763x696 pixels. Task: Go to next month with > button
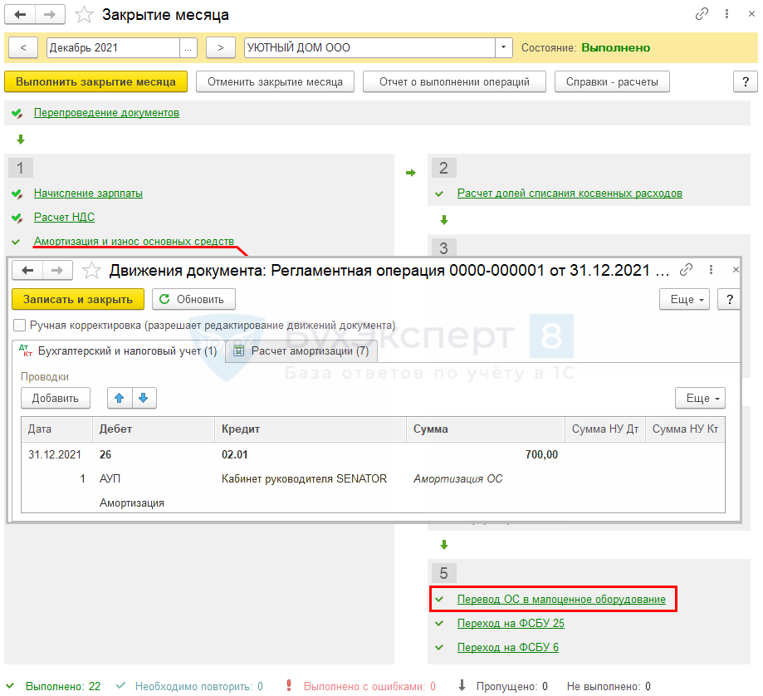point(220,47)
